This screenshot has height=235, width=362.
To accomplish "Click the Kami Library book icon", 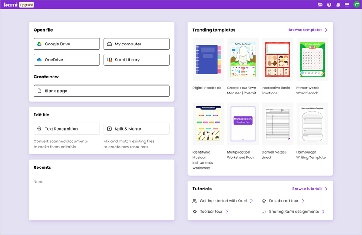I will pyautogui.click(x=110, y=60).
